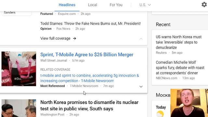The width and height of the screenshot is (208, 117).
Task: Switch to the Headlines tab
Action: (67, 5)
